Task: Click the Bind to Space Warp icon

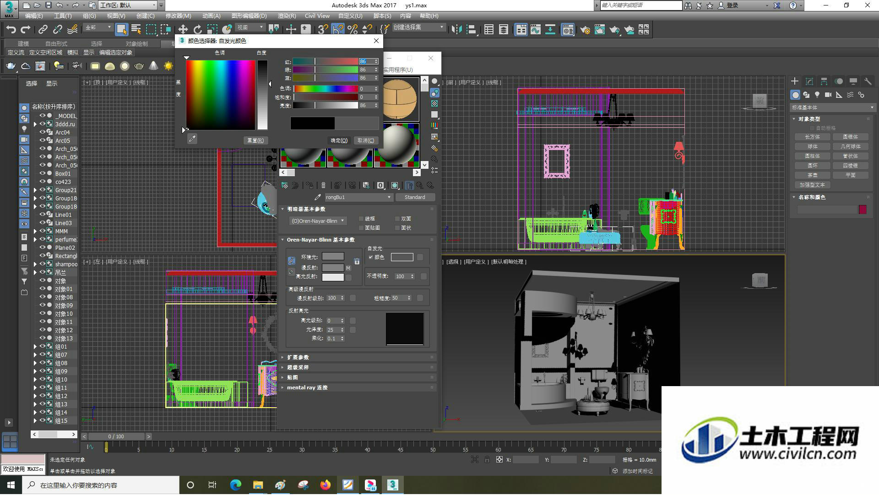Action: pos(72,30)
